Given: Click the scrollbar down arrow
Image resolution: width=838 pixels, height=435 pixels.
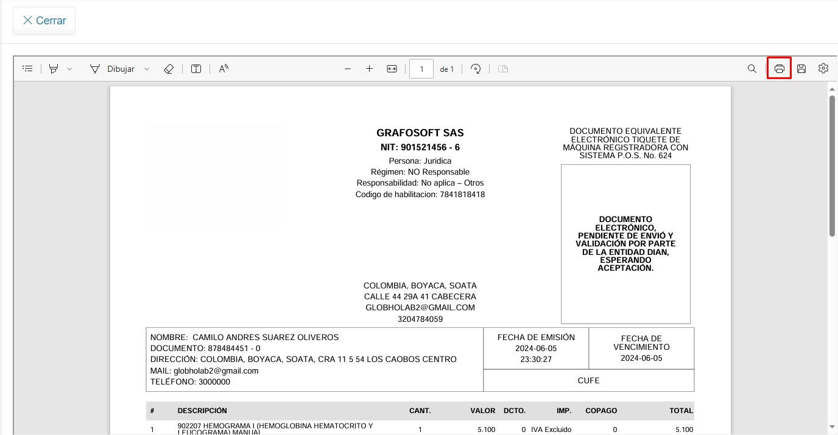Looking at the screenshot, I should (832, 427).
